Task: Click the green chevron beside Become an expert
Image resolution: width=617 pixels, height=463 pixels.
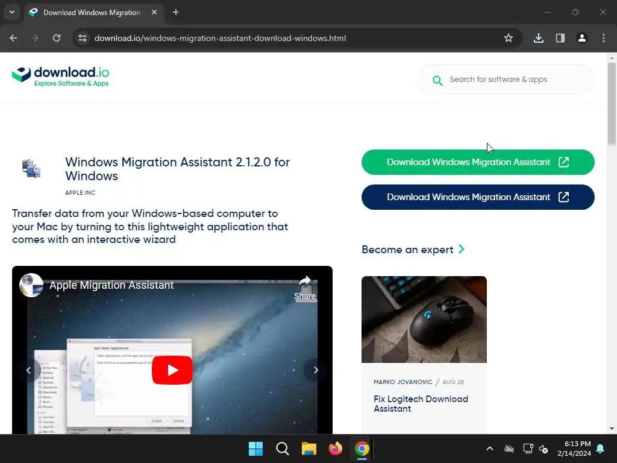Action: pos(462,249)
